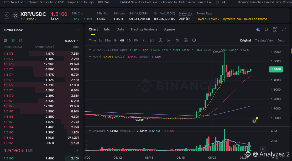The image size is (292, 161).
Task: Switch to the Info tab
Action: (x=107, y=29)
